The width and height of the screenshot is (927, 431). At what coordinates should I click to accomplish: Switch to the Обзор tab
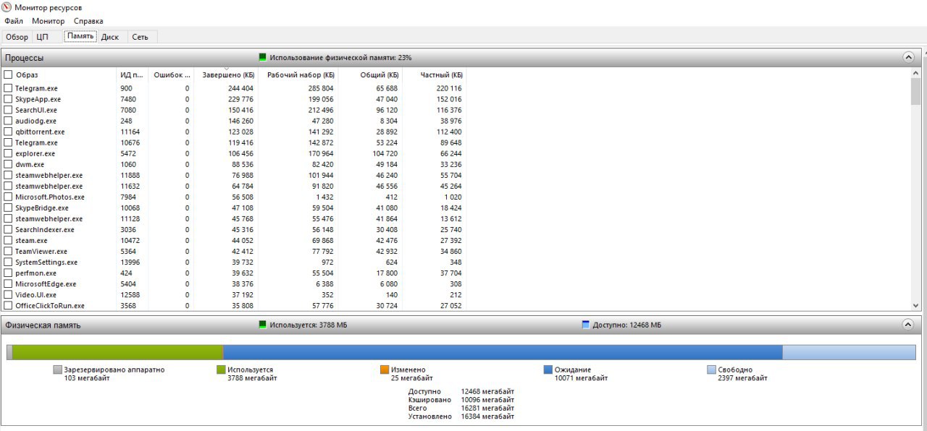(x=17, y=37)
